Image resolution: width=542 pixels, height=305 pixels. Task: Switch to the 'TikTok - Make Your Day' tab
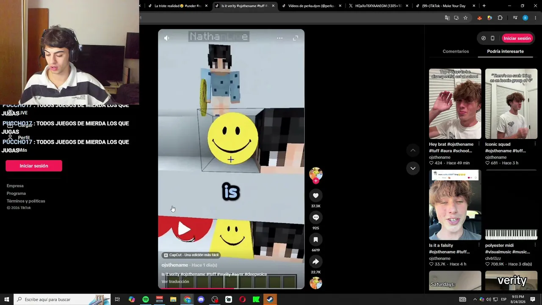pos(445,6)
